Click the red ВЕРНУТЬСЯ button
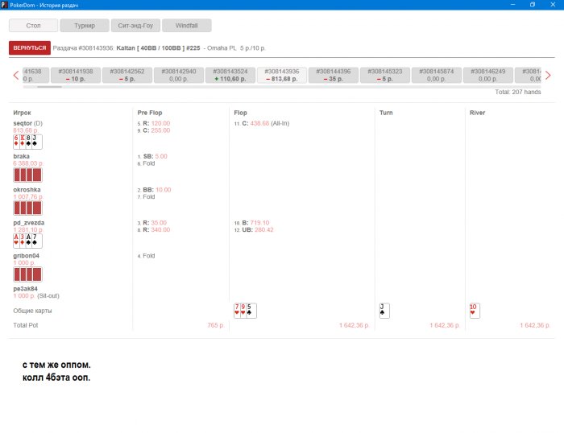The width and height of the screenshot is (564, 433). pyautogui.click(x=30, y=47)
